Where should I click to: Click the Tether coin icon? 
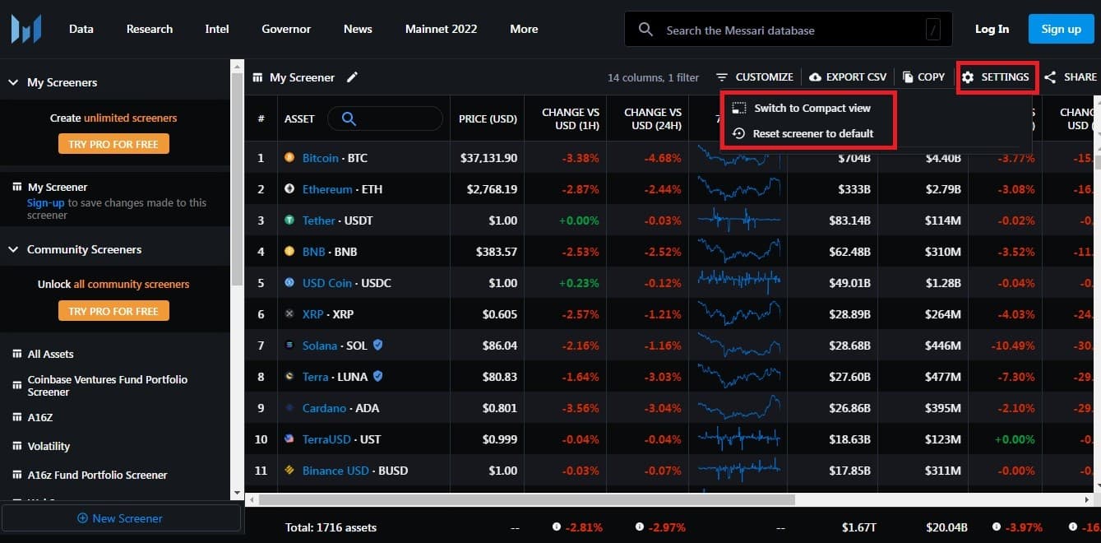tap(289, 220)
